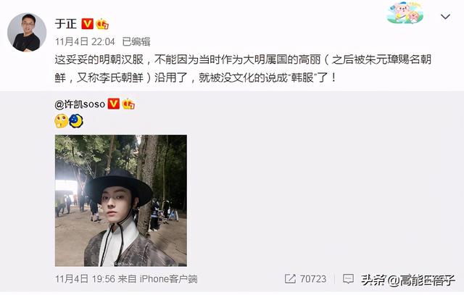The width and height of the screenshot is (464, 295).
Task: Click the blue moon emoji
Action: 76,121
